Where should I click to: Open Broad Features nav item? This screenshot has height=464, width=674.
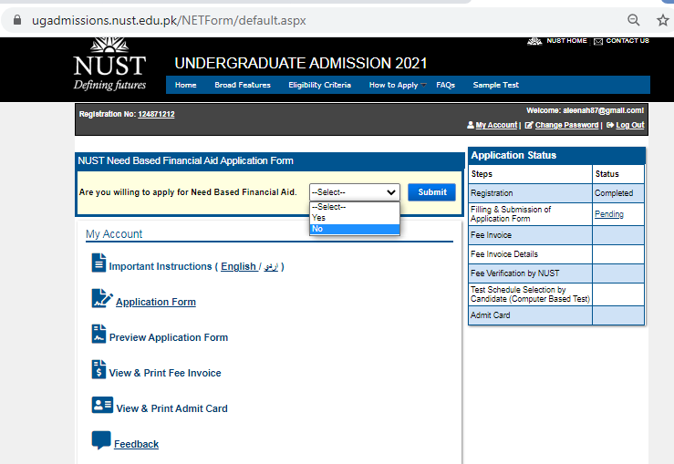tap(243, 85)
